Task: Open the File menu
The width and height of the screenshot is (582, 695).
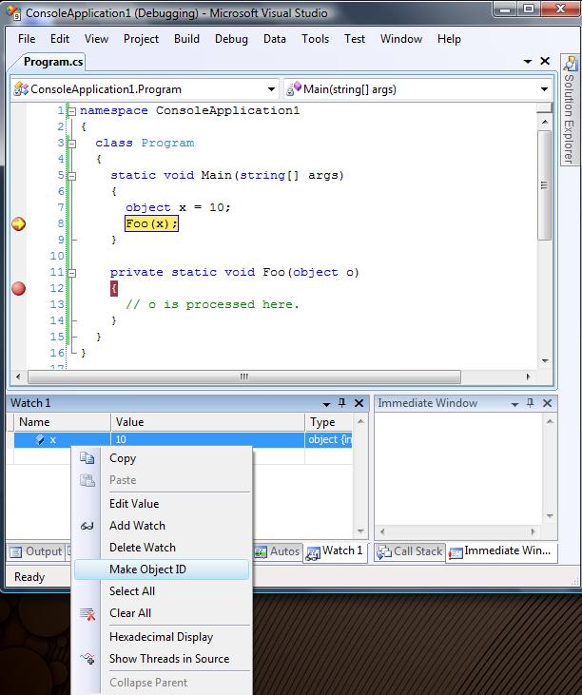Action: pos(27,39)
